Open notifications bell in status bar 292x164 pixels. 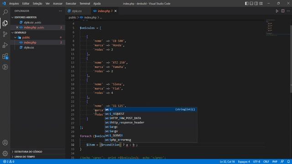(x=288, y=162)
